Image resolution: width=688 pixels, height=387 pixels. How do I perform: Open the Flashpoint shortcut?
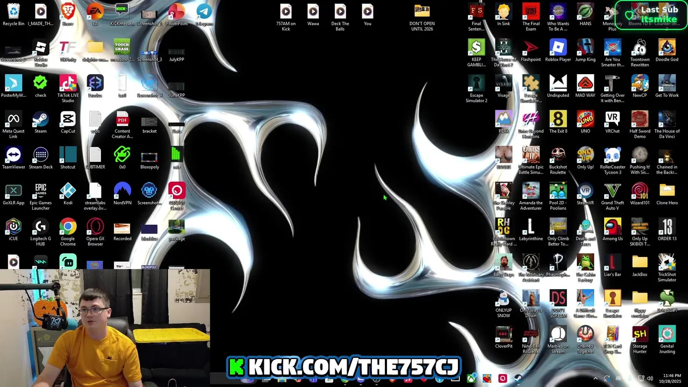[531, 51]
